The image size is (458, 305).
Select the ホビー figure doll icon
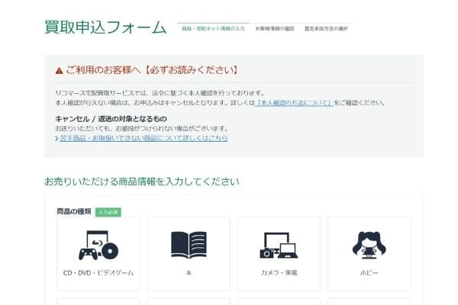[x=369, y=246]
